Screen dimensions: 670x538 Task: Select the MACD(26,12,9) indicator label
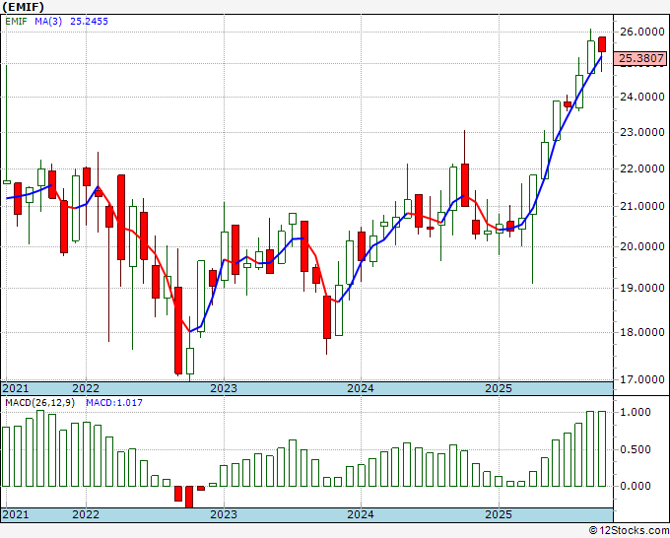(x=40, y=403)
